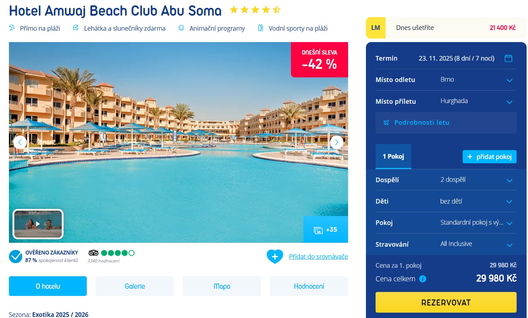
Task: Open the Stravování All Inclusive dropdown
Action: click(x=446, y=244)
